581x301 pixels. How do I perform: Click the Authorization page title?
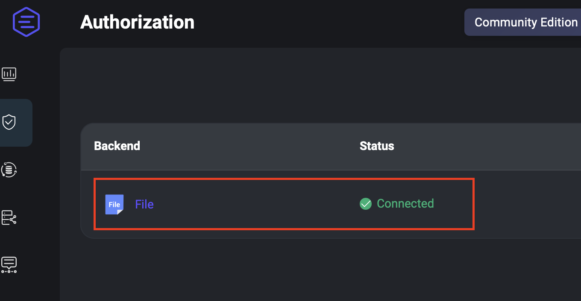pyautogui.click(x=137, y=22)
